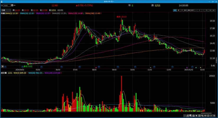Switch to the 5 minute chart
218x118 pixels.
click(203, 10)
